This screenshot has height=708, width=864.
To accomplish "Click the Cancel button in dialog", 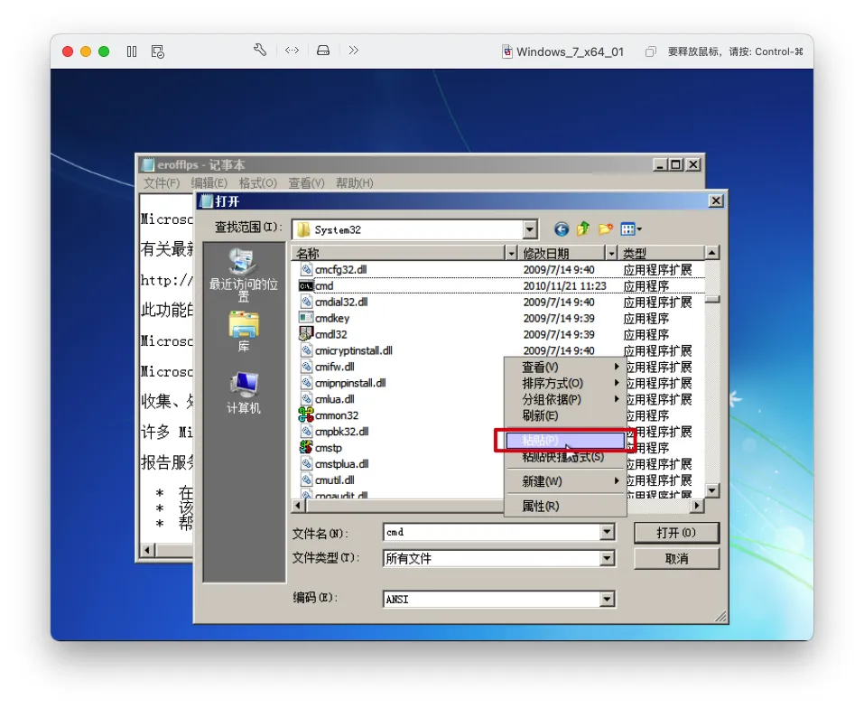I will (x=676, y=559).
